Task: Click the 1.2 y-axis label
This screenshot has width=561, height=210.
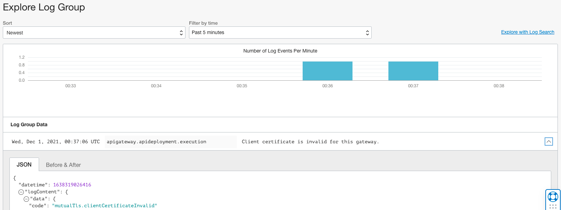Action: click(x=22, y=57)
